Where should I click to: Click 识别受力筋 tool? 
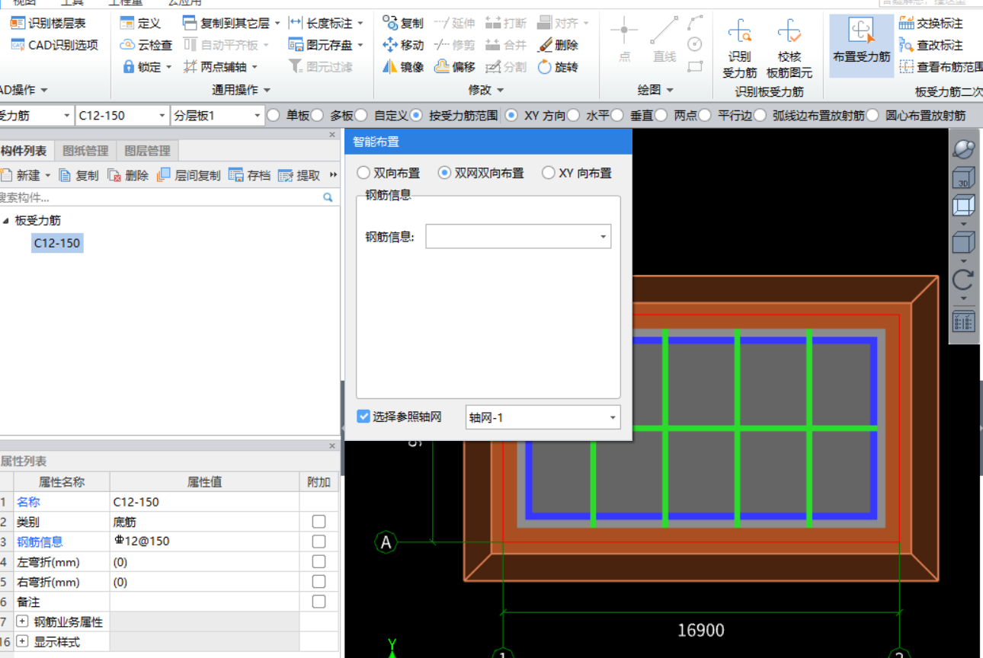pyautogui.click(x=740, y=48)
